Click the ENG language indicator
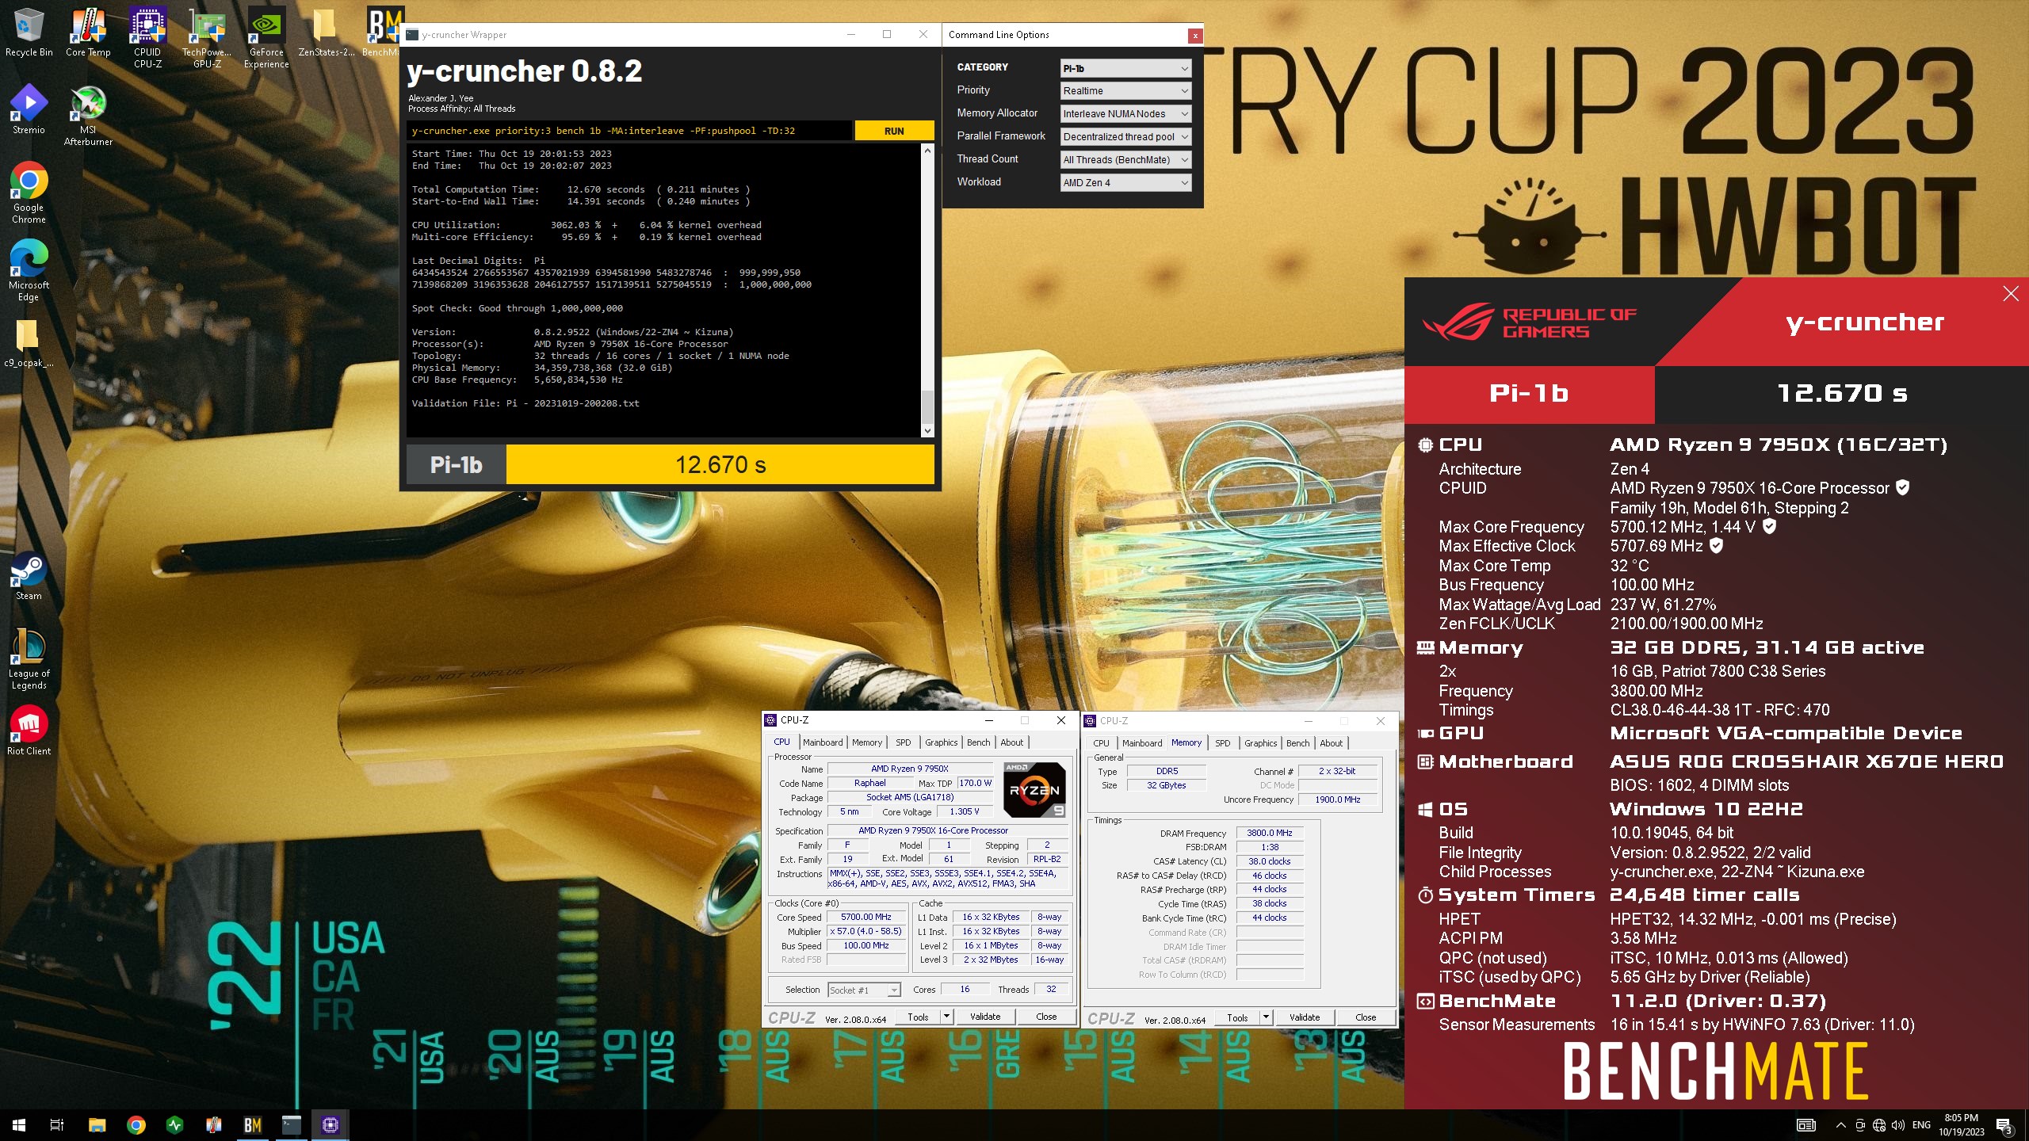 (1921, 1125)
